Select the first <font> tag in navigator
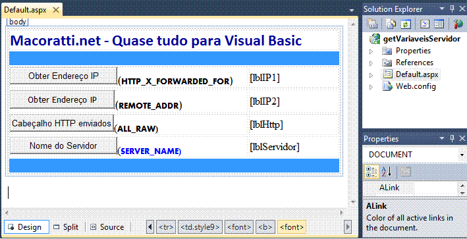 point(239,227)
